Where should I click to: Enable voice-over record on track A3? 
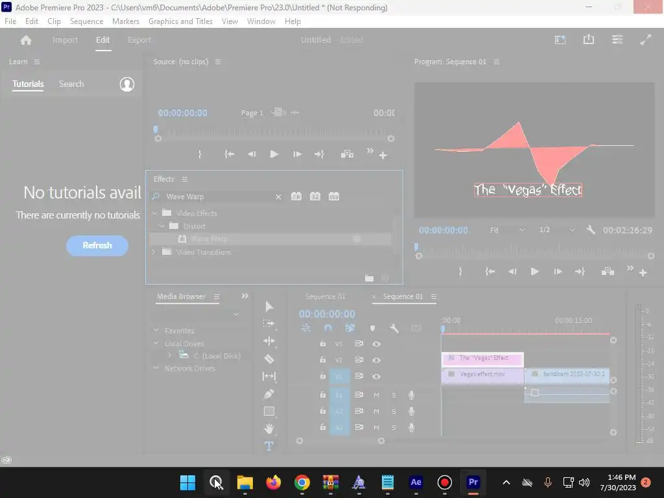pyautogui.click(x=410, y=427)
